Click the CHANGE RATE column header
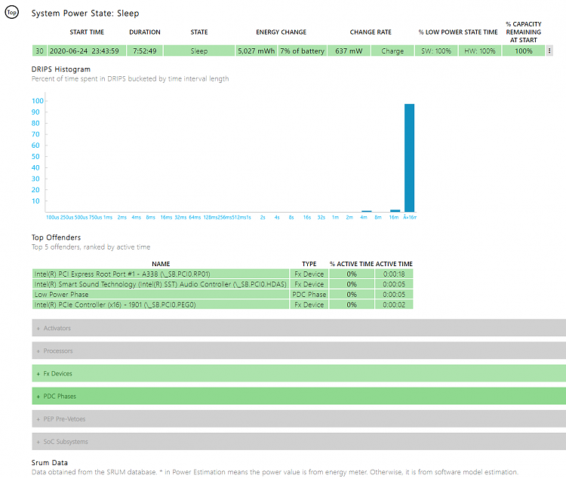The width and height of the screenshot is (566, 478). pyautogui.click(x=371, y=32)
